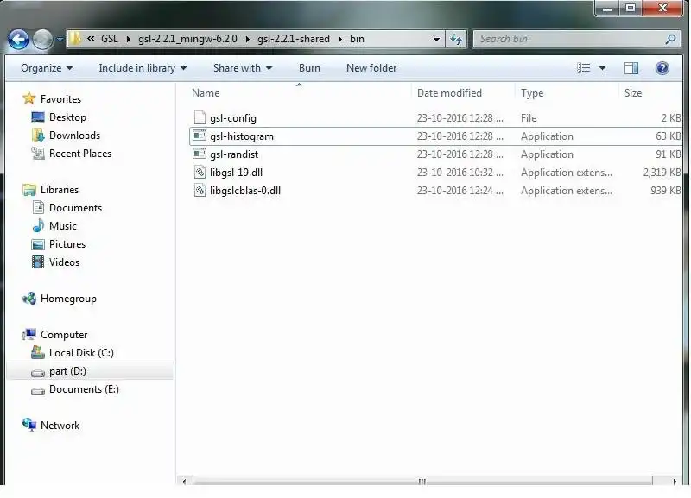Show hidden breadcrumb path chevrons

[91, 39]
